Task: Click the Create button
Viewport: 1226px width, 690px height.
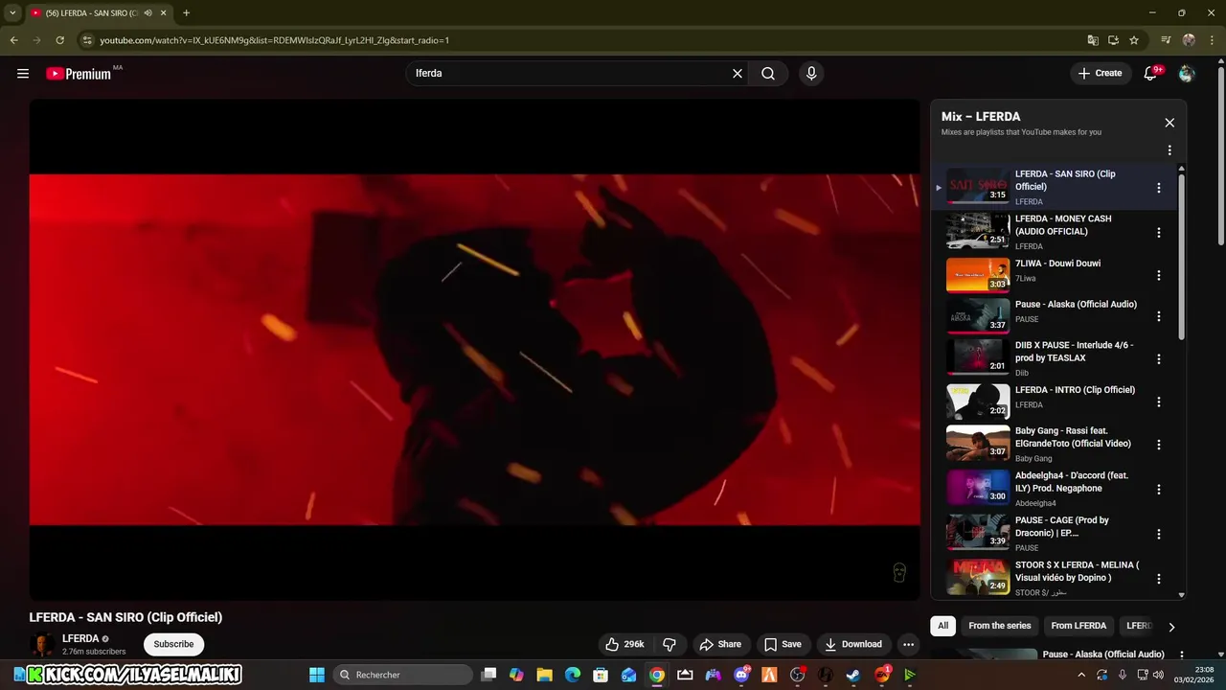Action: (x=1100, y=74)
